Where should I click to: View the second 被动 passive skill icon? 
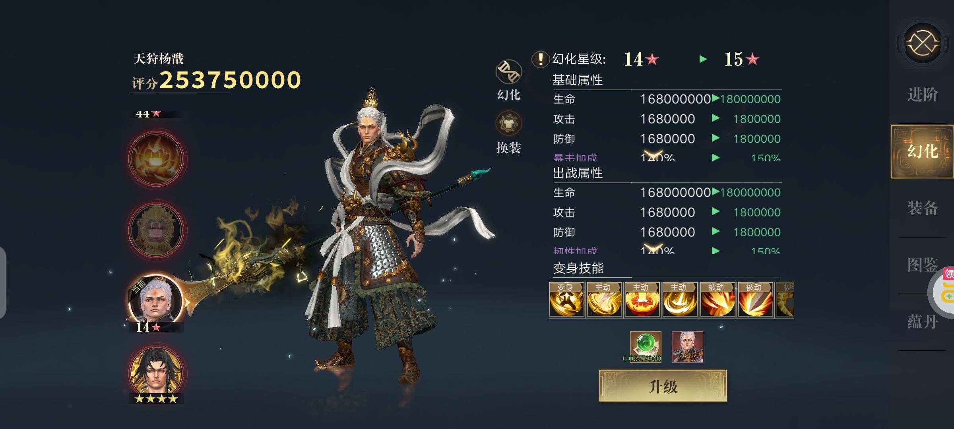pyautogui.click(x=755, y=300)
